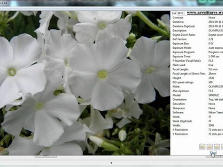
Task: Click the white flowers photo preview
Action: [x=85, y=83]
